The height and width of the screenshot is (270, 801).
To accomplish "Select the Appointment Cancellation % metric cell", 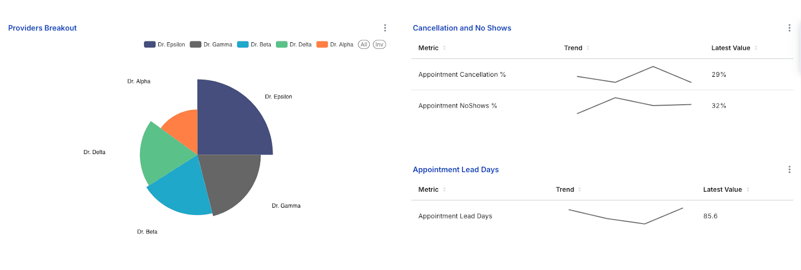I will (462, 74).
